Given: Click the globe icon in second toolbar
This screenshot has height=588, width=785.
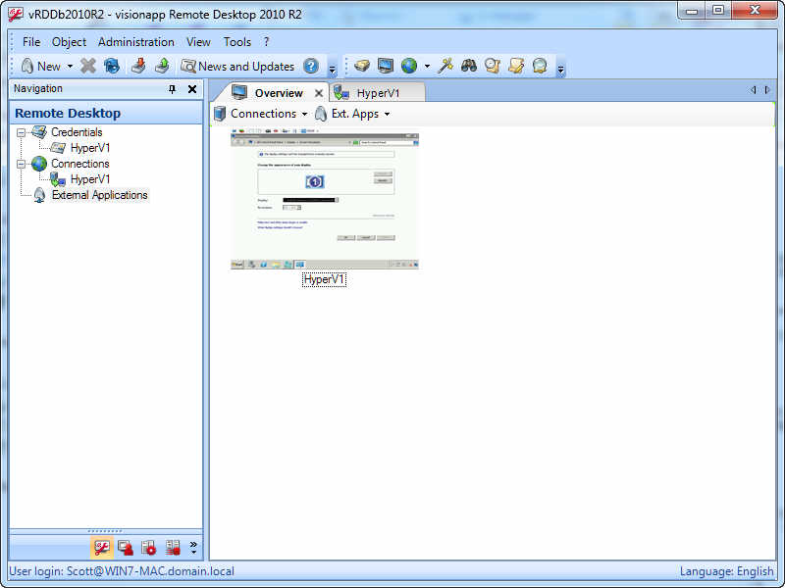Looking at the screenshot, I should [x=409, y=66].
